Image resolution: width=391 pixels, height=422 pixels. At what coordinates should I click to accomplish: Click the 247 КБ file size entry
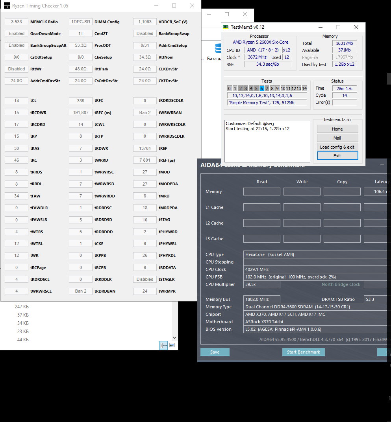22,307
